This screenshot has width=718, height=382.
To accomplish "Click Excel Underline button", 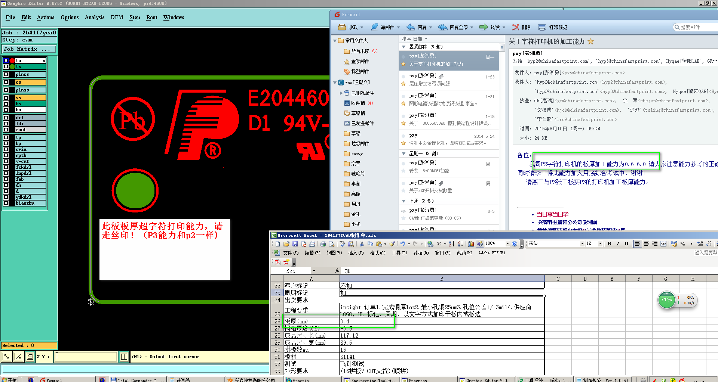I will pos(626,244).
